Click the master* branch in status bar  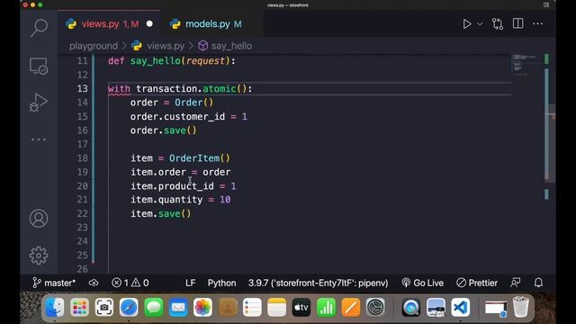point(54,283)
